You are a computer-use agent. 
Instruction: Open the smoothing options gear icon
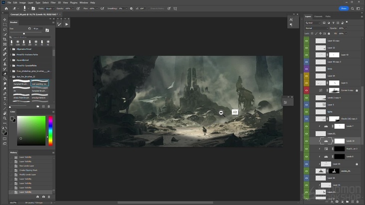click(131, 8)
